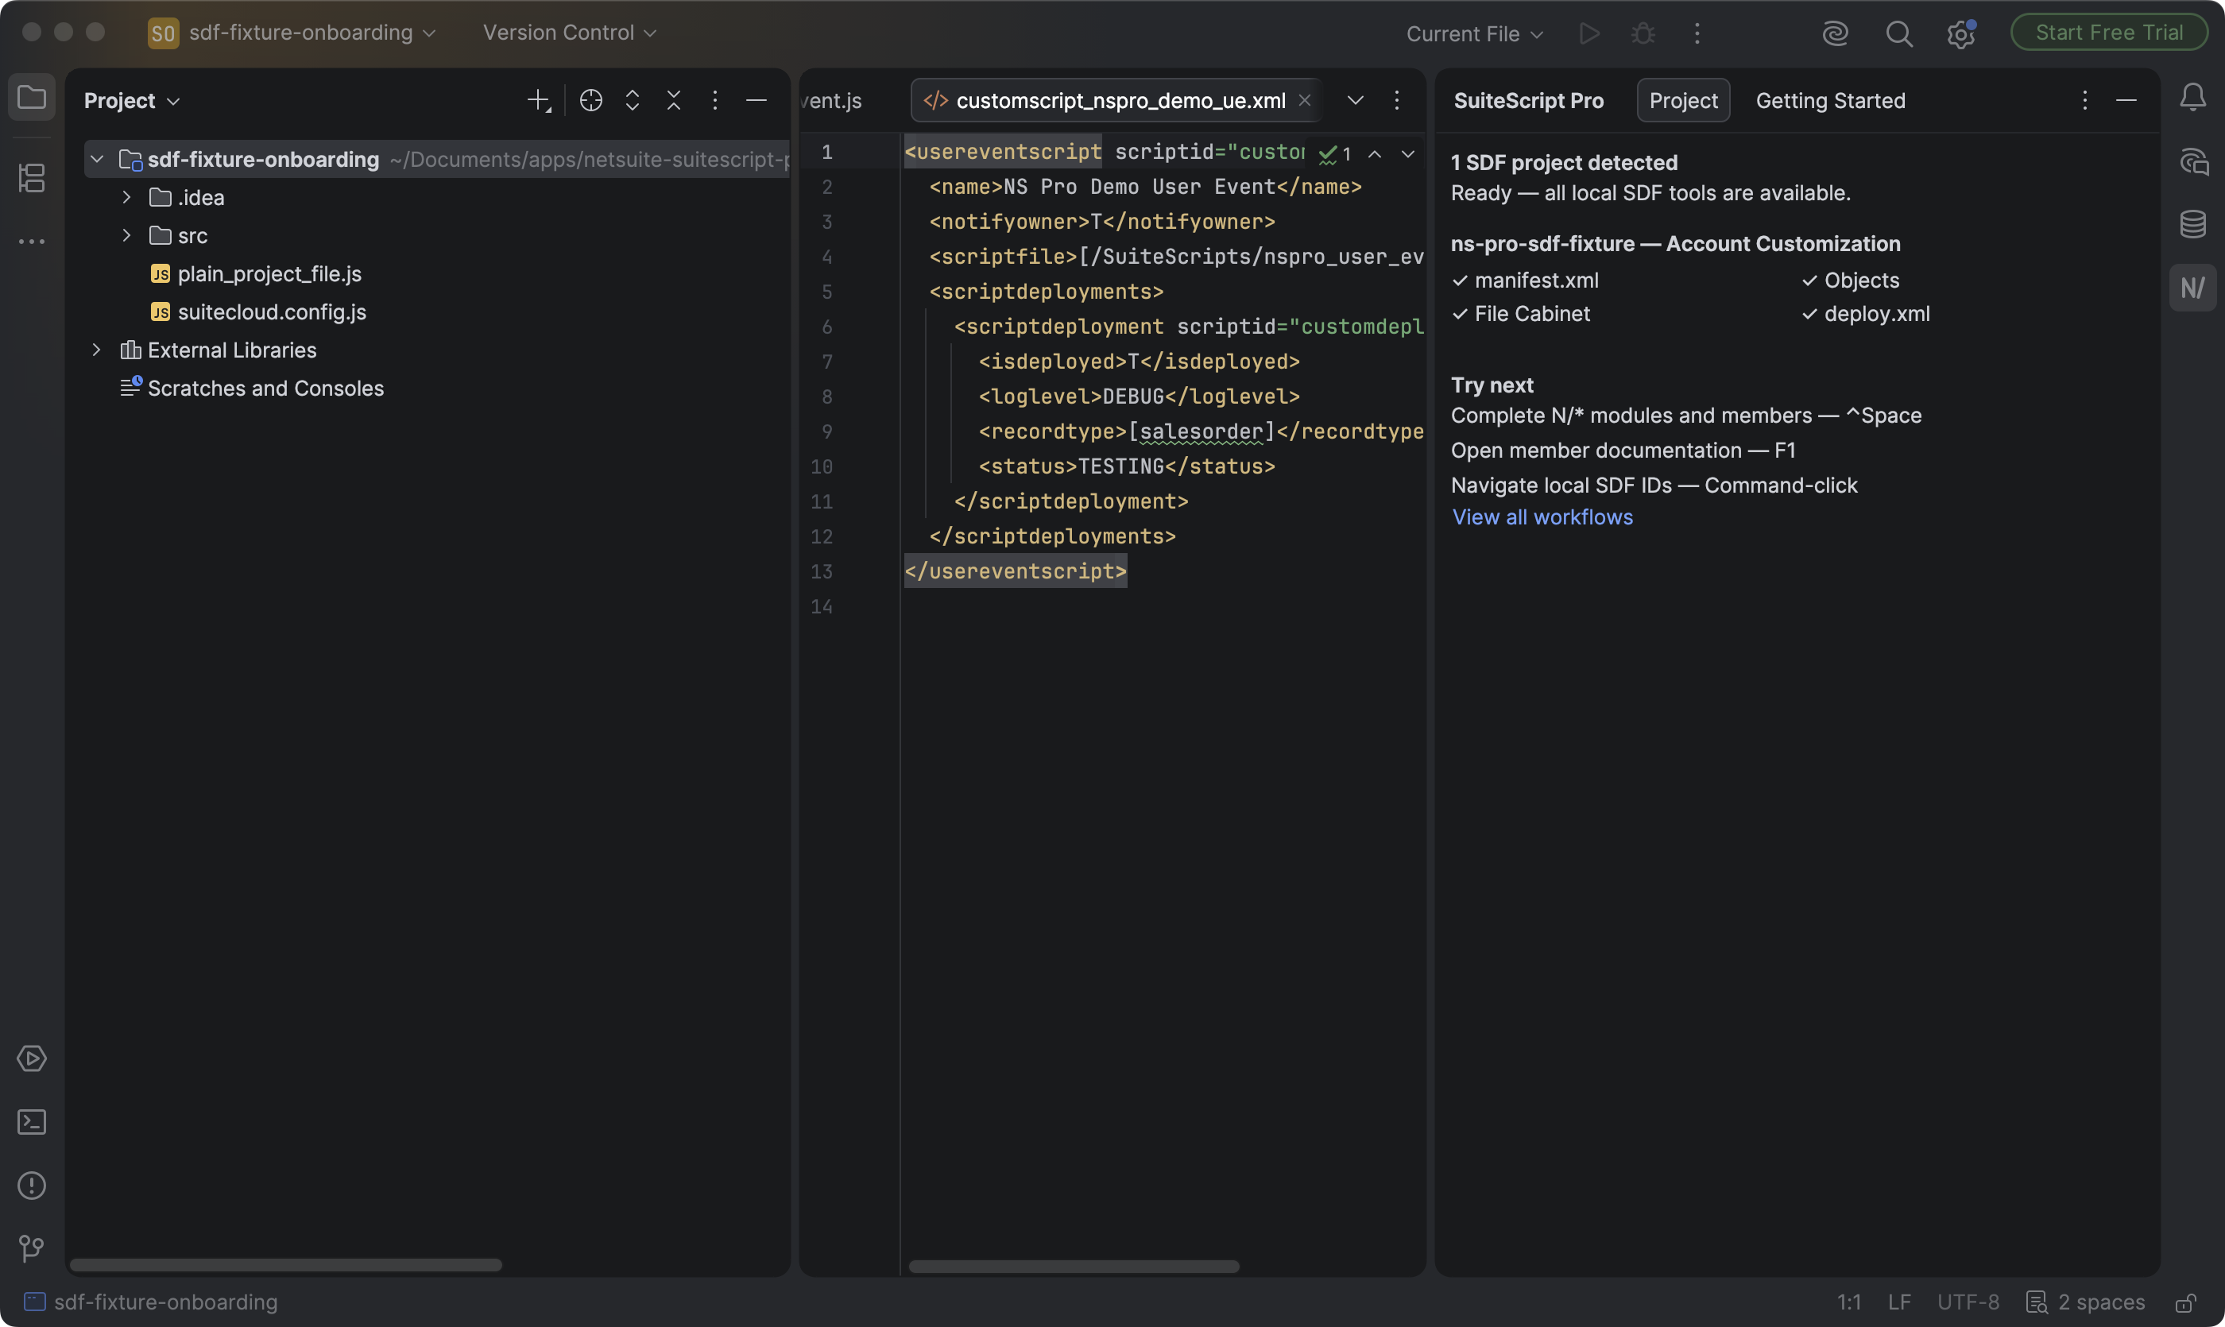Image resolution: width=2225 pixels, height=1327 pixels.
Task: Switch to the partially visible ent.js tab
Action: click(832, 100)
